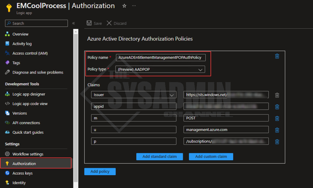Click the Overview icon in sidebar
Viewport: 313px width, 188px height.
pos(7,34)
